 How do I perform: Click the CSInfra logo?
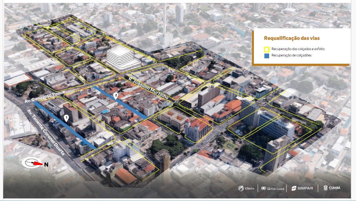(246, 188)
